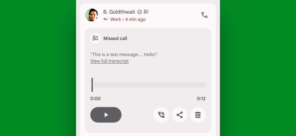Image resolution: width=296 pixels, height=136 pixels.
Task: Select the 'Missed call' heading text
Action: [x=115, y=39]
